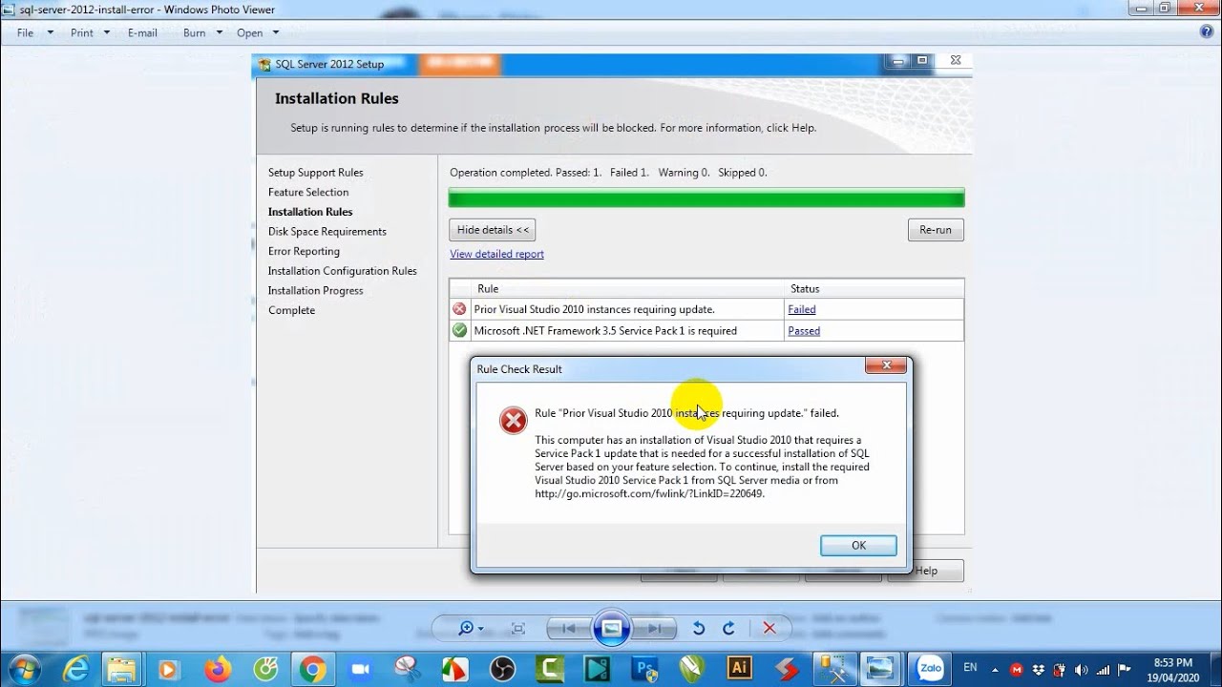Rotate the photo counterclockwise
1222x687 pixels.
click(698, 628)
